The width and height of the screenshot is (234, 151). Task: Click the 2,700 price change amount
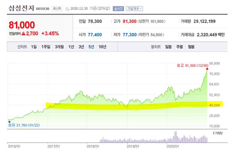click(32, 33)
